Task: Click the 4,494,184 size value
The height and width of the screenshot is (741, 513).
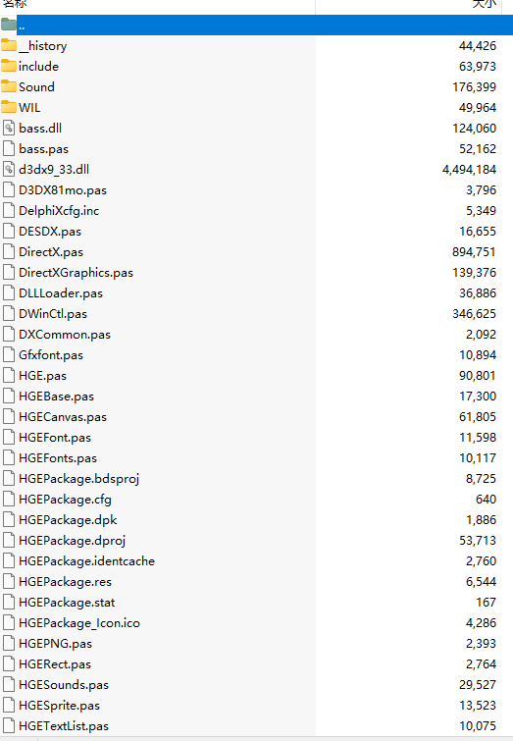Action: pyautogui.click(x=469, y=169)
